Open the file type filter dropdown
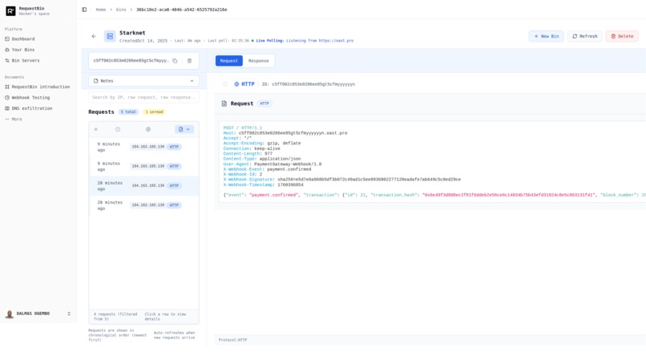This screenshot has width=646, height=352. click(x=184, y=129)
